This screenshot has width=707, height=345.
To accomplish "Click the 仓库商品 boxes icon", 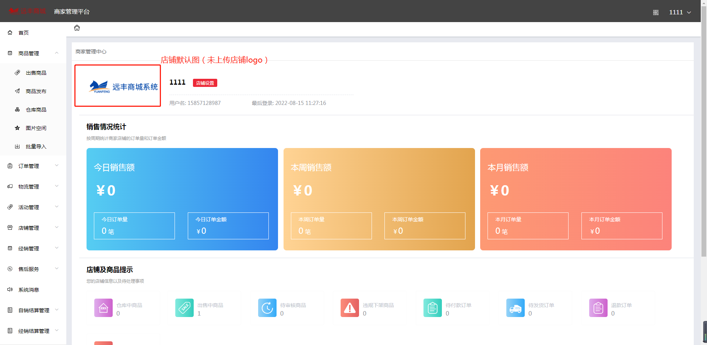I will click(x=17, y=109).
